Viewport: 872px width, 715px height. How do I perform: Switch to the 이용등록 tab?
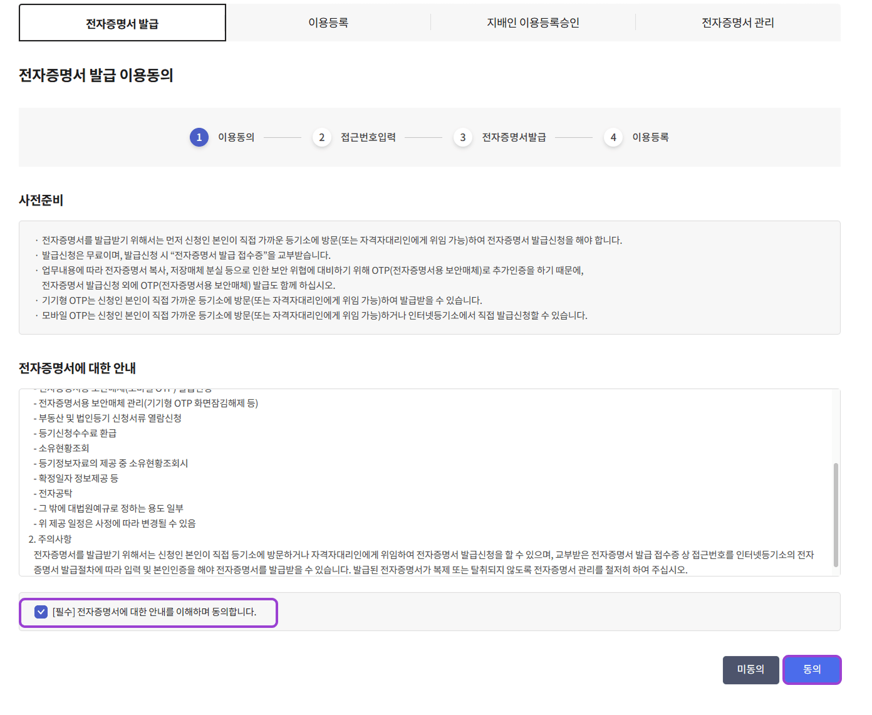pos(328,23)
